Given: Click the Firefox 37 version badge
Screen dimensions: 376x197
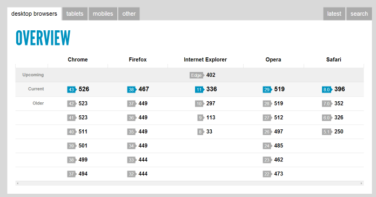Looking at the screenshot, I should (132, 104).
